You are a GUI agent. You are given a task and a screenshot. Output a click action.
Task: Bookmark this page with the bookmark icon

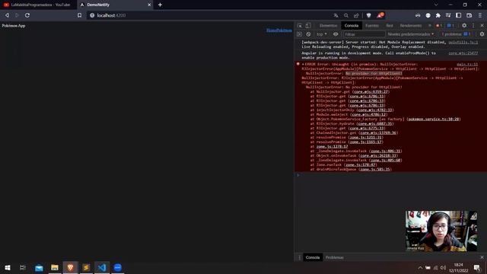click(x=79, y=15)
